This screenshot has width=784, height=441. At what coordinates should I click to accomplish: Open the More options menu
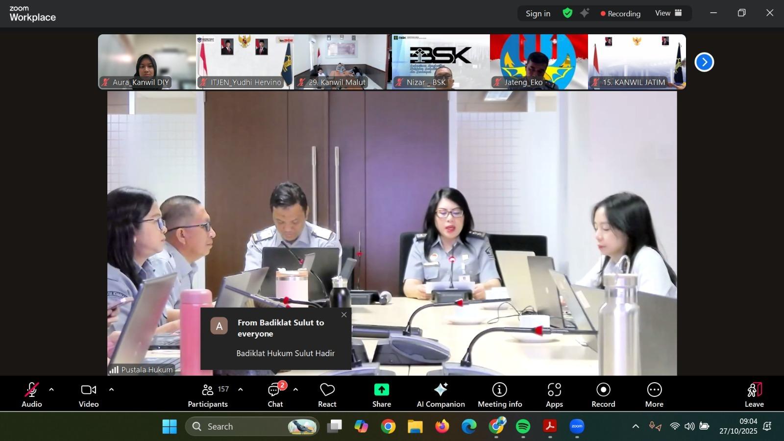tap(654, 395)
